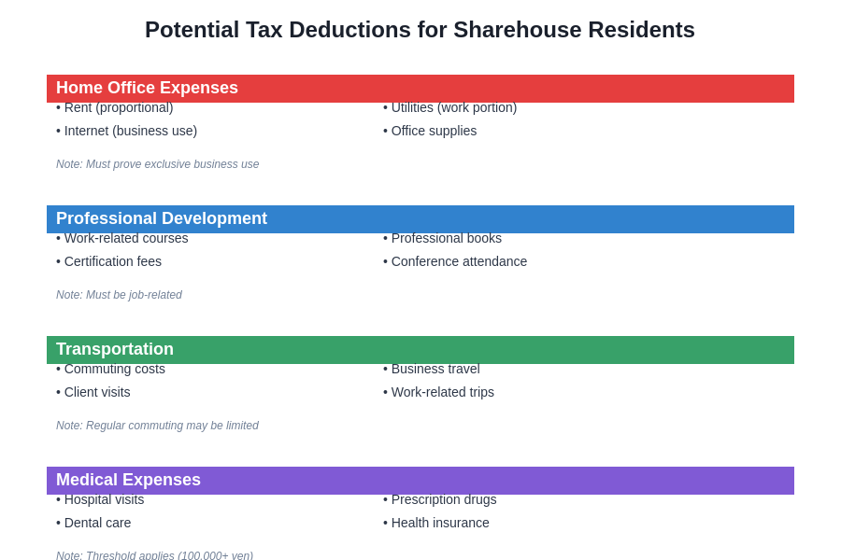Image resolution: width=841 pixels, height=560 pixels.
Task: Select the Work-related courses item
Action: pos(121,238)
